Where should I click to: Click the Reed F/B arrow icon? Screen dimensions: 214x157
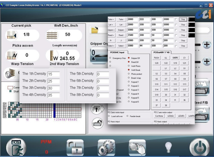point(202,114)
